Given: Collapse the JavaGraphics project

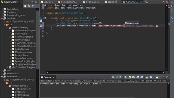Looking at the screenshot, I should [2, 77].
